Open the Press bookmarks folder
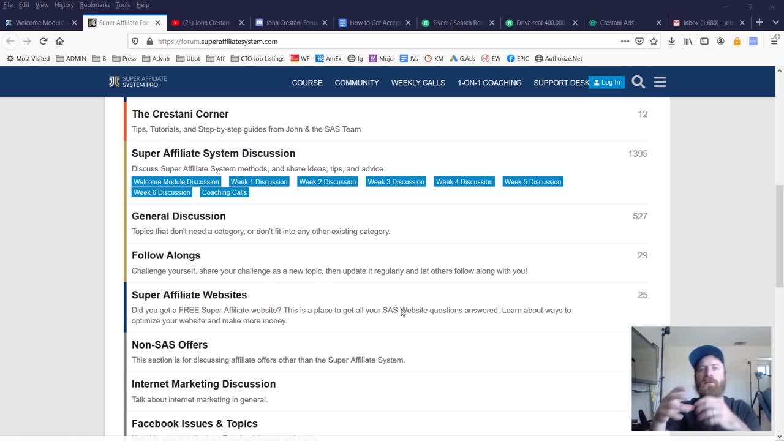784x441 pixels. coord(124,59)
